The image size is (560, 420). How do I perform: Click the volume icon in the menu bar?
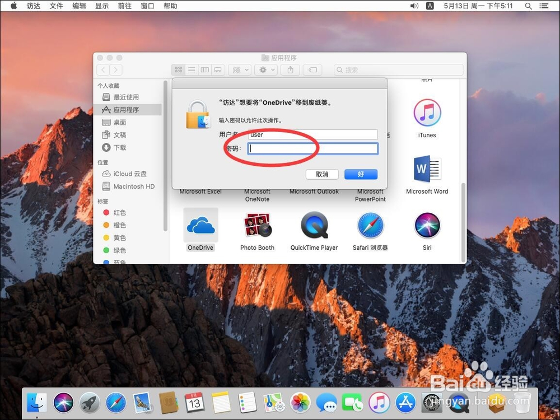(414, 6)
